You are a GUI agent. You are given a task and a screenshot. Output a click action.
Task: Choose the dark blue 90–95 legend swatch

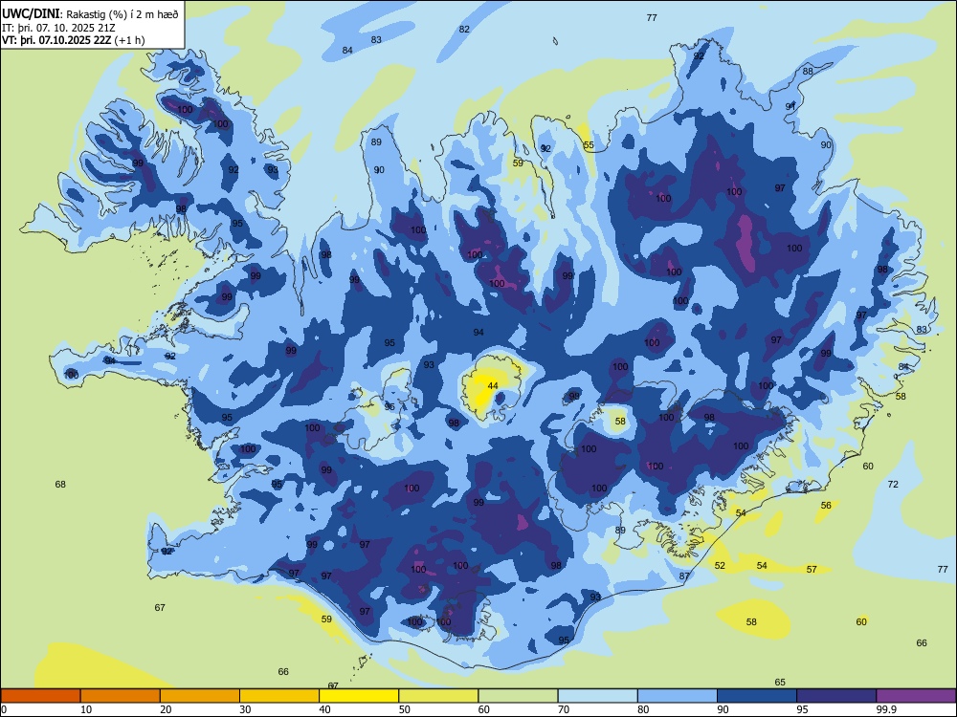pos(757,696)
